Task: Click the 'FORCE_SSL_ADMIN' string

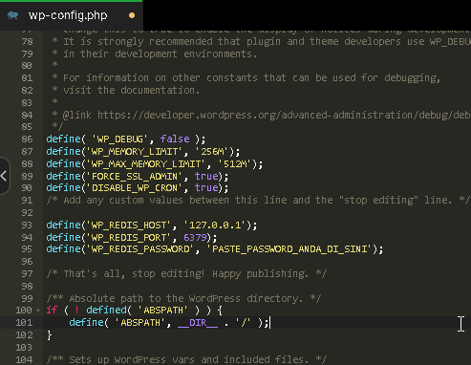Action: pos(134,176)
